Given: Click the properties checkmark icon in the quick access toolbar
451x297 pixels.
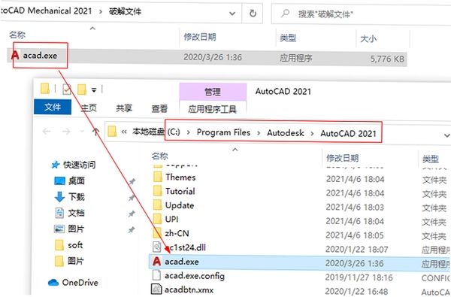Looking at the screenshot, I should 67,89.
